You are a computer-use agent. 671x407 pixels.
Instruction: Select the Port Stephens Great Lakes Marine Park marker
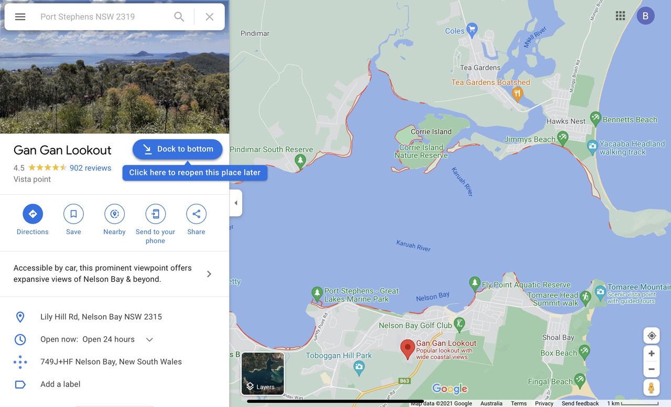click(x=317, y=293)
